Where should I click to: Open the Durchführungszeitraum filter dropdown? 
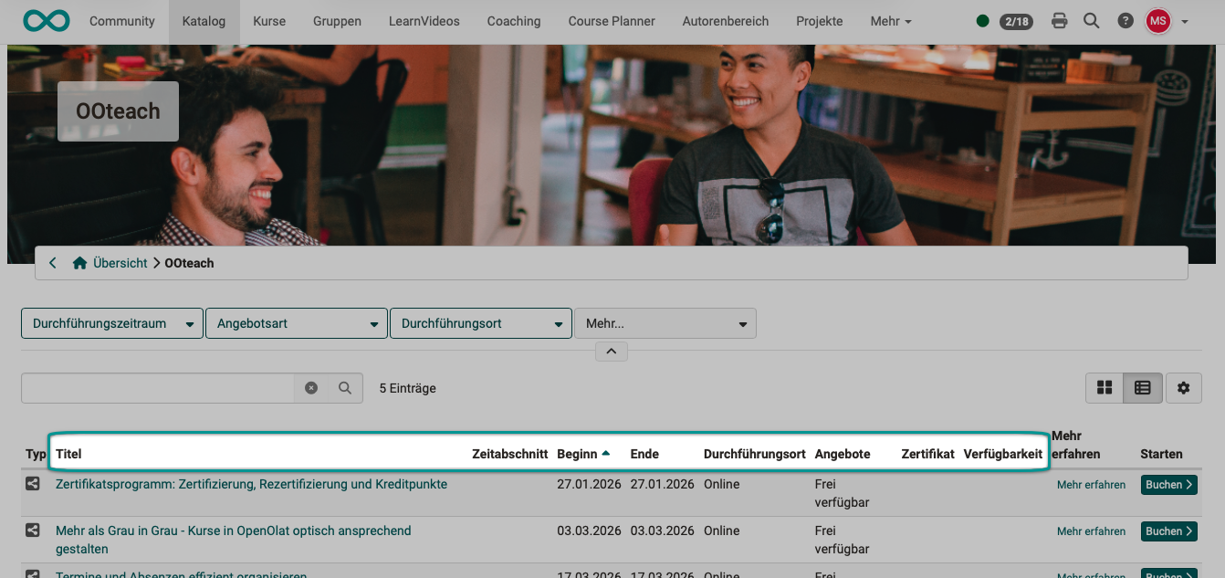pos(111,322)
